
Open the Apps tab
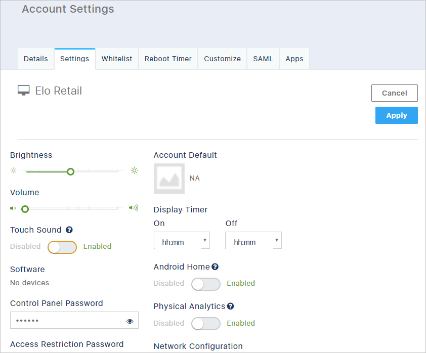(294, 59)
